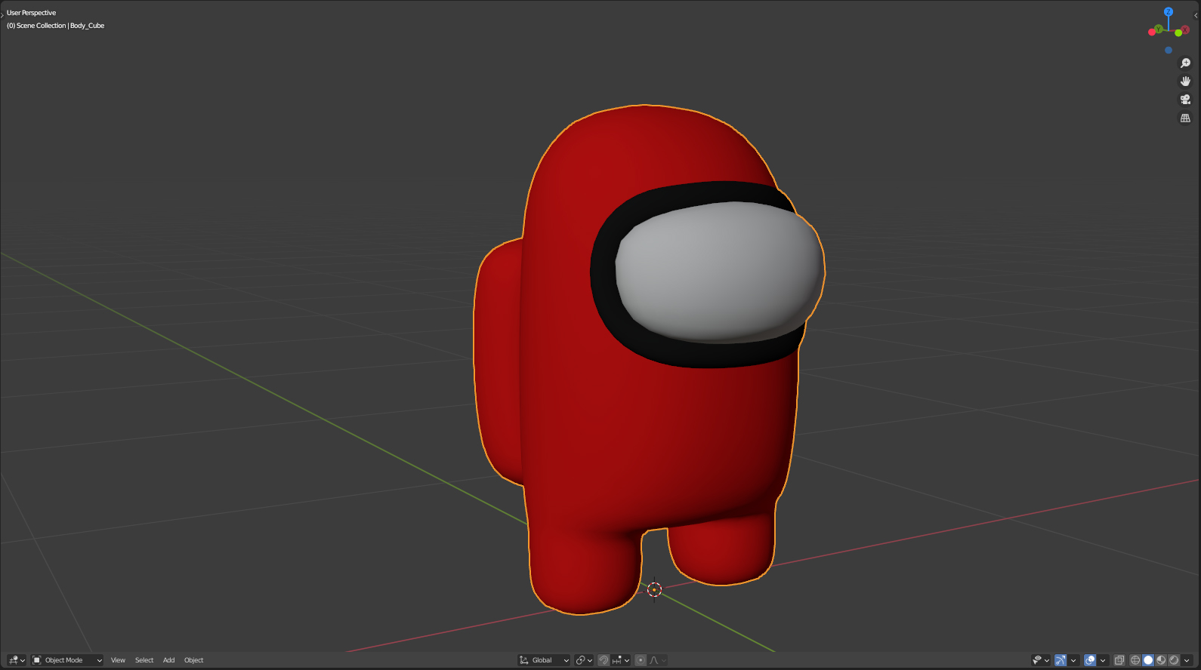Open the transform pivot point dropdown
1201x670 pixels.
pos(584,660)
